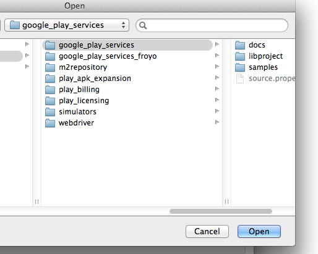Click the play_licensing folder icon
The image size is (318, 254).
click(x=50, y=101)
